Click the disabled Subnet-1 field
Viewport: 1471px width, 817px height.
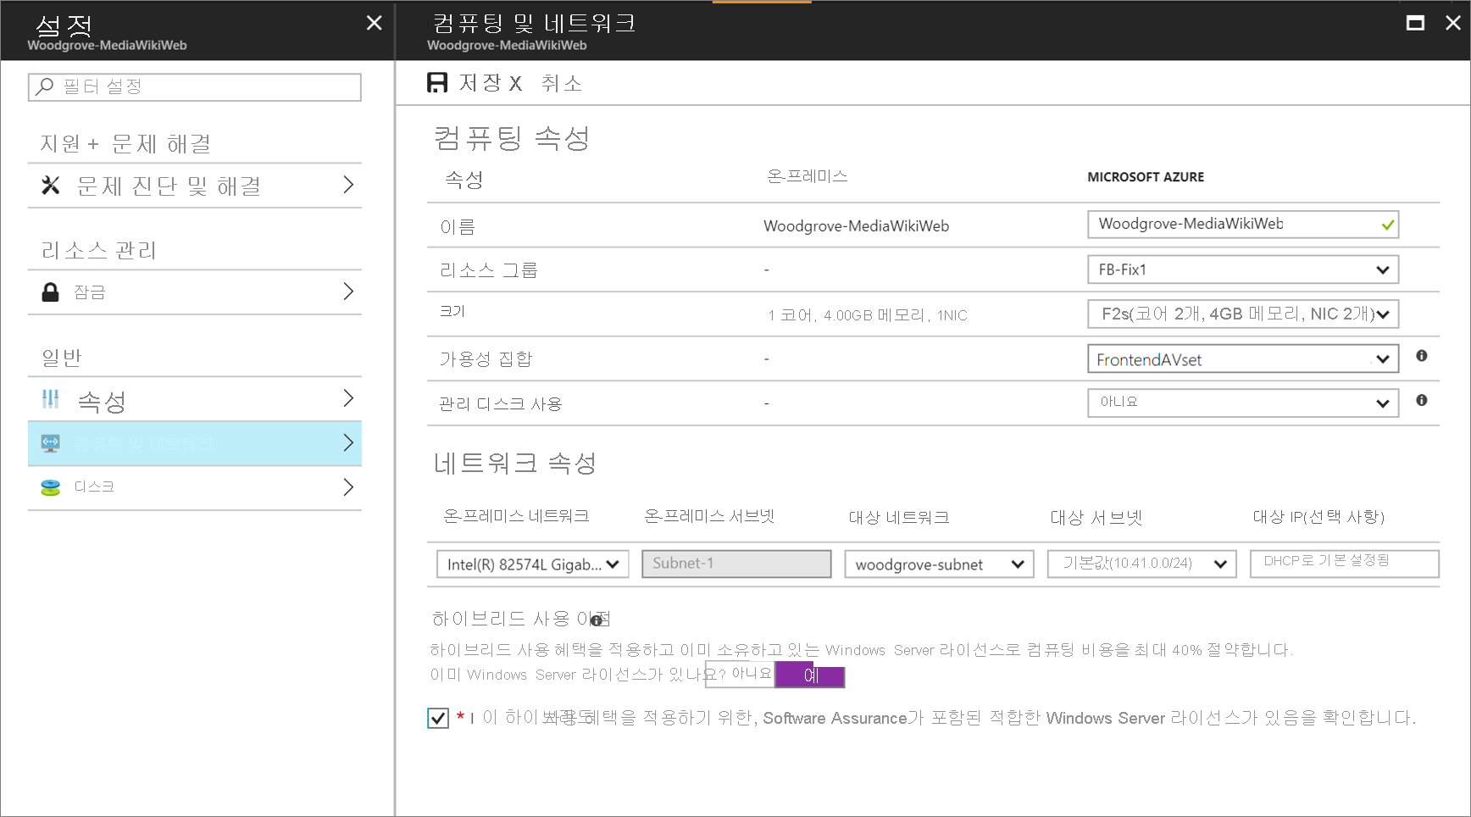(736, 564)
